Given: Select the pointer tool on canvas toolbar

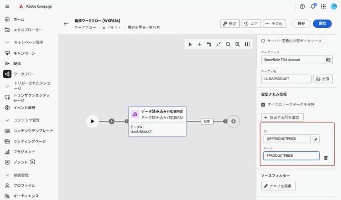Looking at the screenshot, I should [x=191, y=45].
